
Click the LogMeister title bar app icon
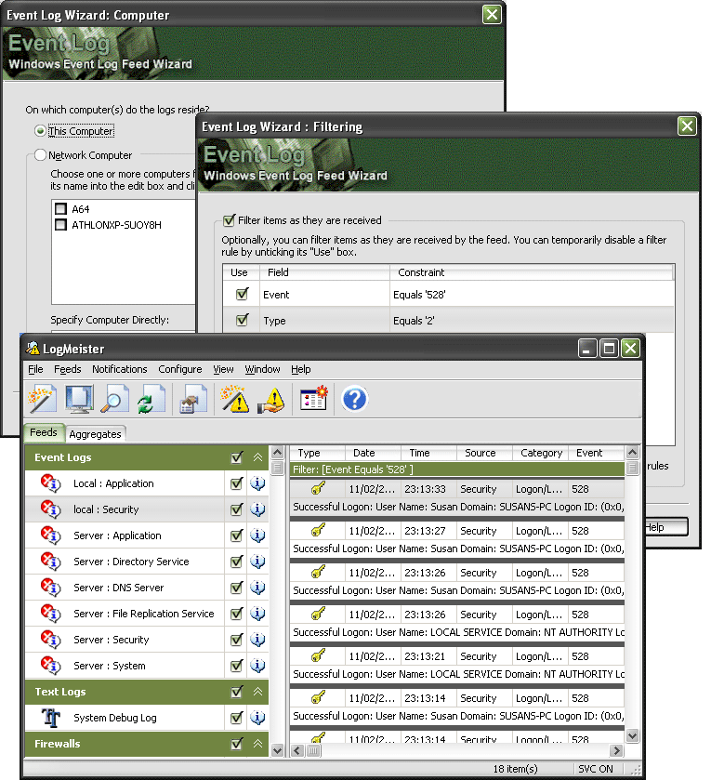[33, 349]
